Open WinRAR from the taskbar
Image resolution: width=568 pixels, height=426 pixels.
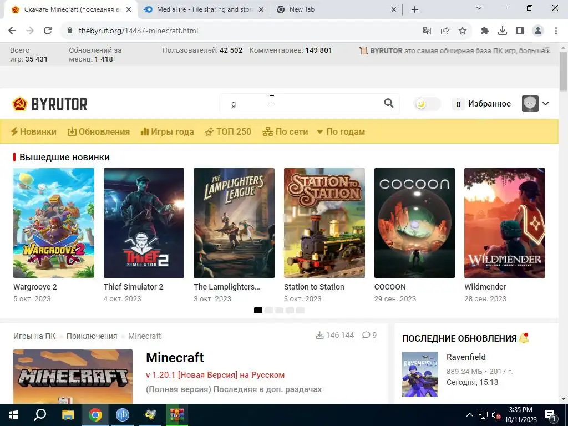click(x=177, y=415)
